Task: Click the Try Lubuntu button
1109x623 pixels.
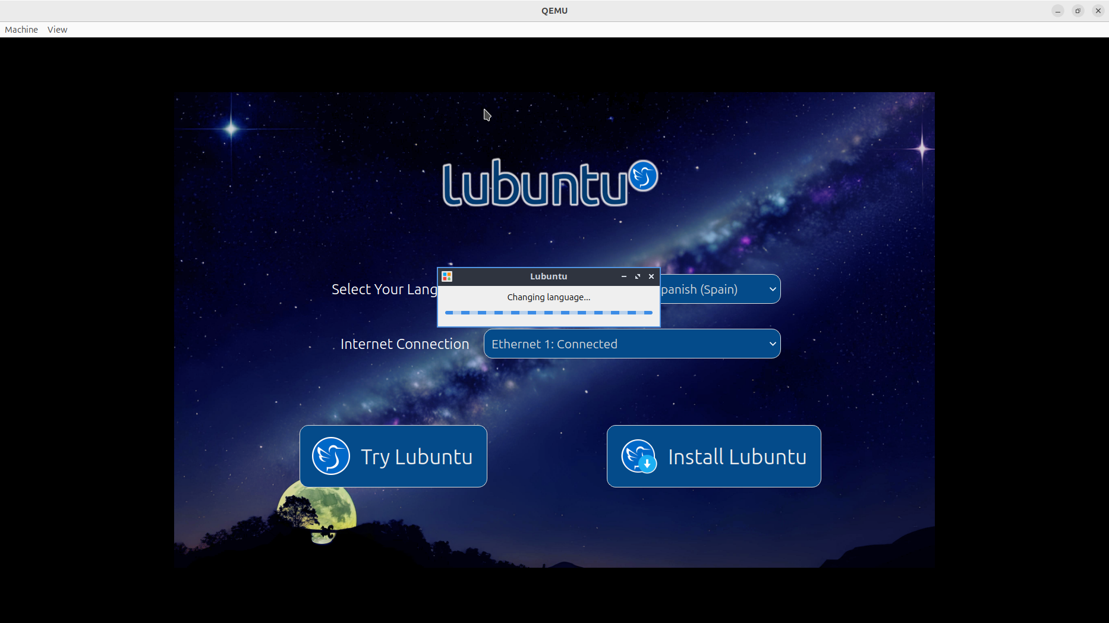Action: point(393,456)
